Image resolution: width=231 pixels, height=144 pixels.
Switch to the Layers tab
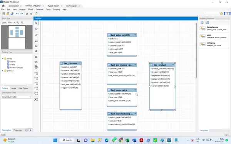(13, 88)
